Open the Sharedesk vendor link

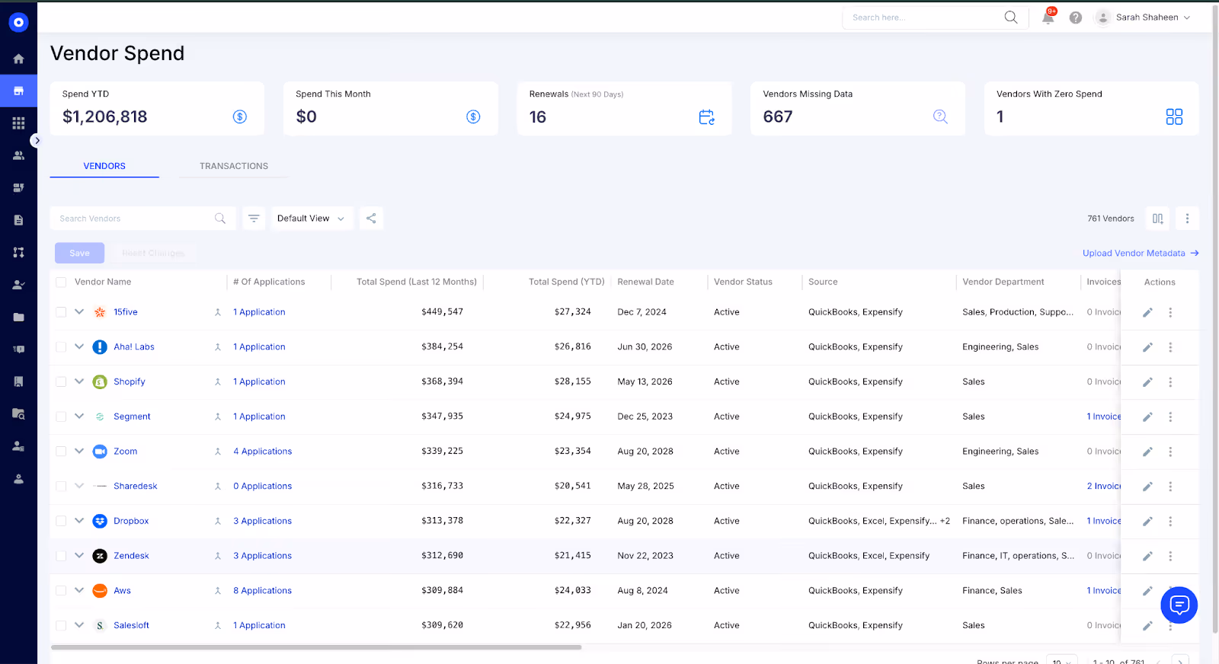[136, 487]
